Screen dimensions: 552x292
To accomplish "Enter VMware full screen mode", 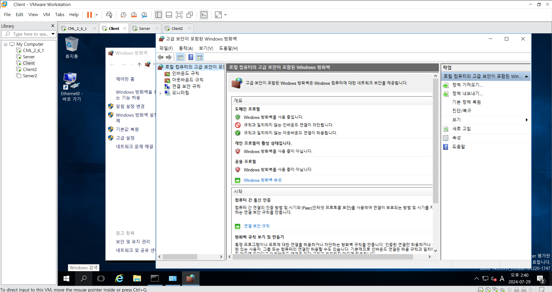I will click(179, 15).
